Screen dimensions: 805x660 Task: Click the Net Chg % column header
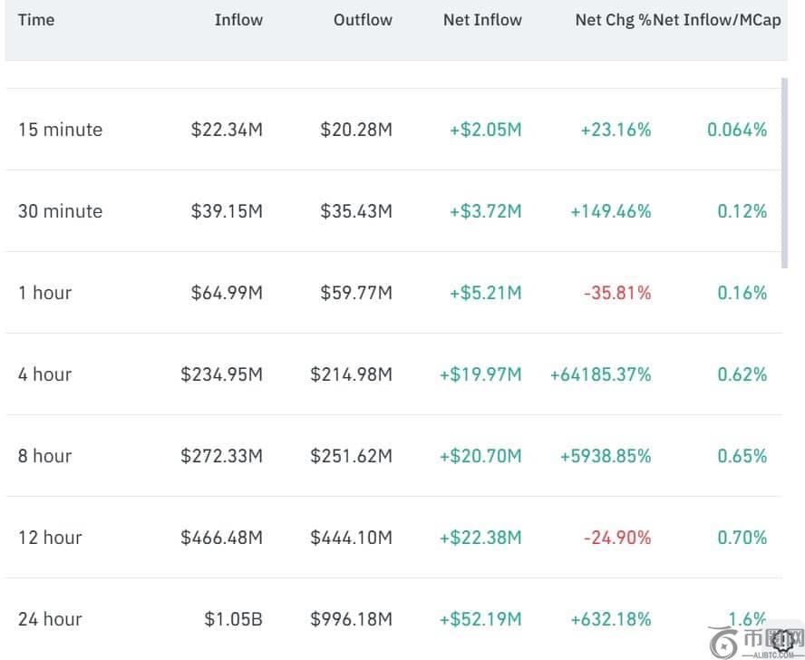(613, 20)
